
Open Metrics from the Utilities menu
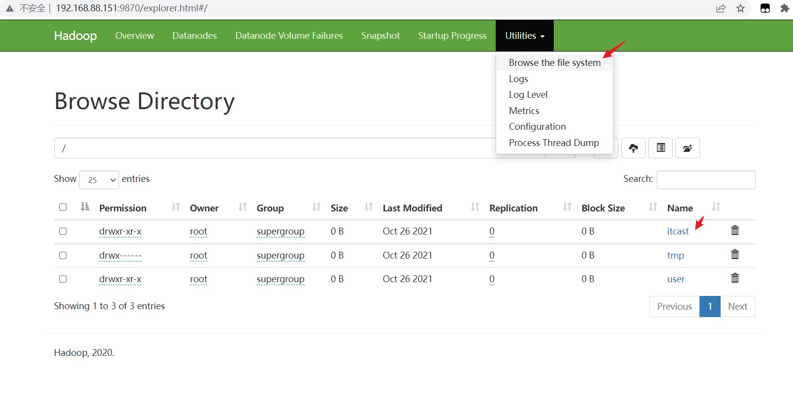[x=524, y=111]
